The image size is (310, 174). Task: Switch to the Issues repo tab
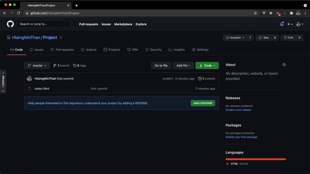[x=36, y=50]
